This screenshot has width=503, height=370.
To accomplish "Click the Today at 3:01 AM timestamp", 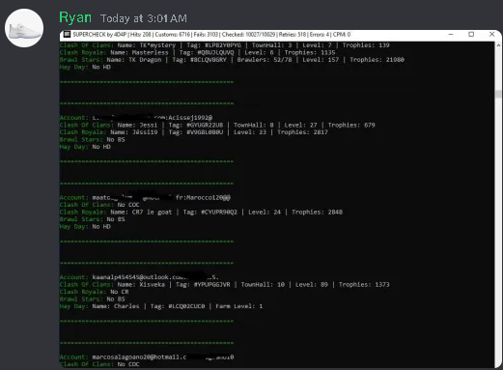I will (x=144, y=18).
